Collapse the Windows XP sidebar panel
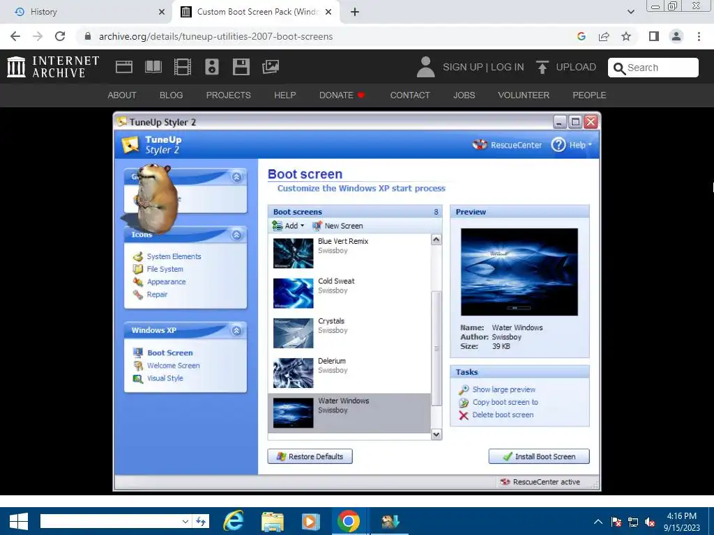Viewport: 714px width, 535px height. click(x=237, y=331)
